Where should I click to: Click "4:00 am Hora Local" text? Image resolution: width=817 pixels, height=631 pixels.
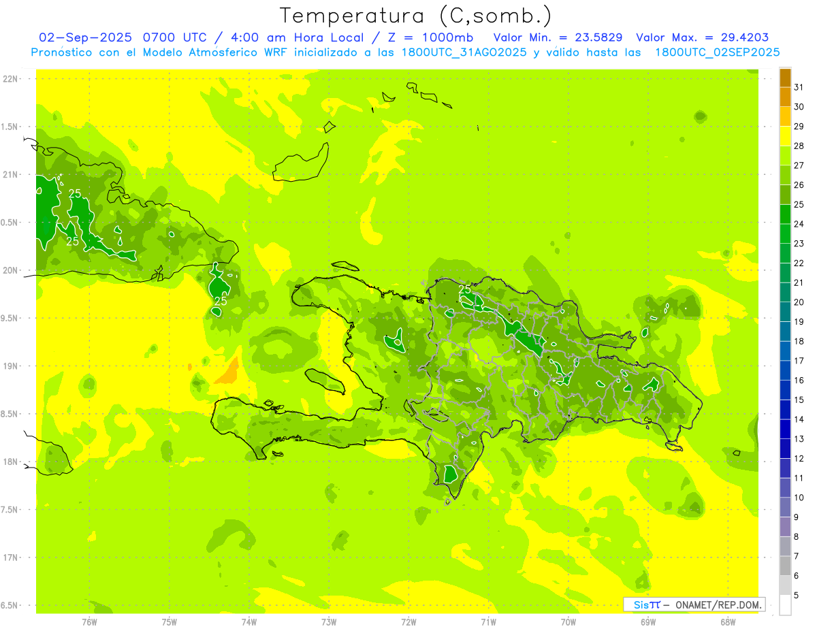tap(301, 37)
